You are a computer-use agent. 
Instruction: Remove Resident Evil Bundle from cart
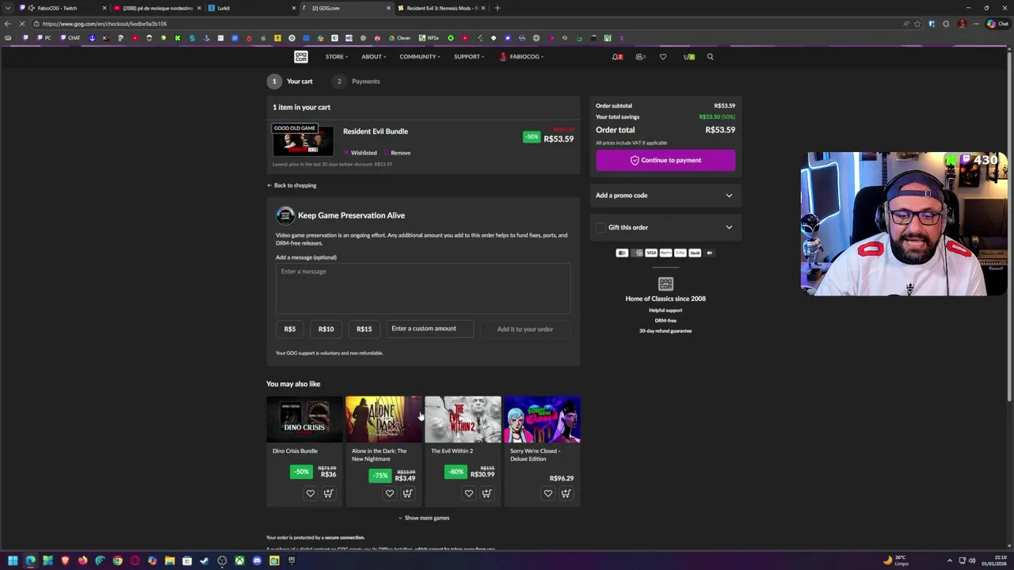coord(397,153)
